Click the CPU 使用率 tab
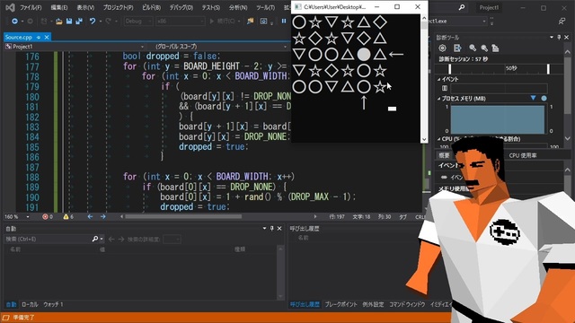This screenshot has width=575, height=323. coord(523,155)
